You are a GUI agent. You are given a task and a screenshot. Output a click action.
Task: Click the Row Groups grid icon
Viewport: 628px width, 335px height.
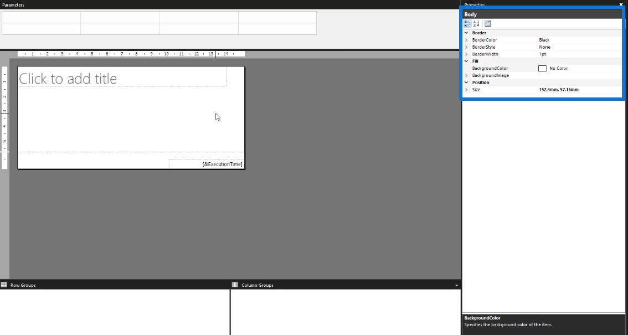pos(4,285)
